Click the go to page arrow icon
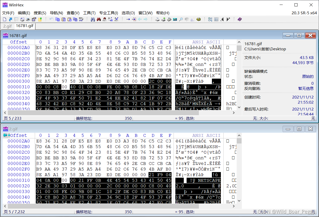 click(x=134, y=19)
